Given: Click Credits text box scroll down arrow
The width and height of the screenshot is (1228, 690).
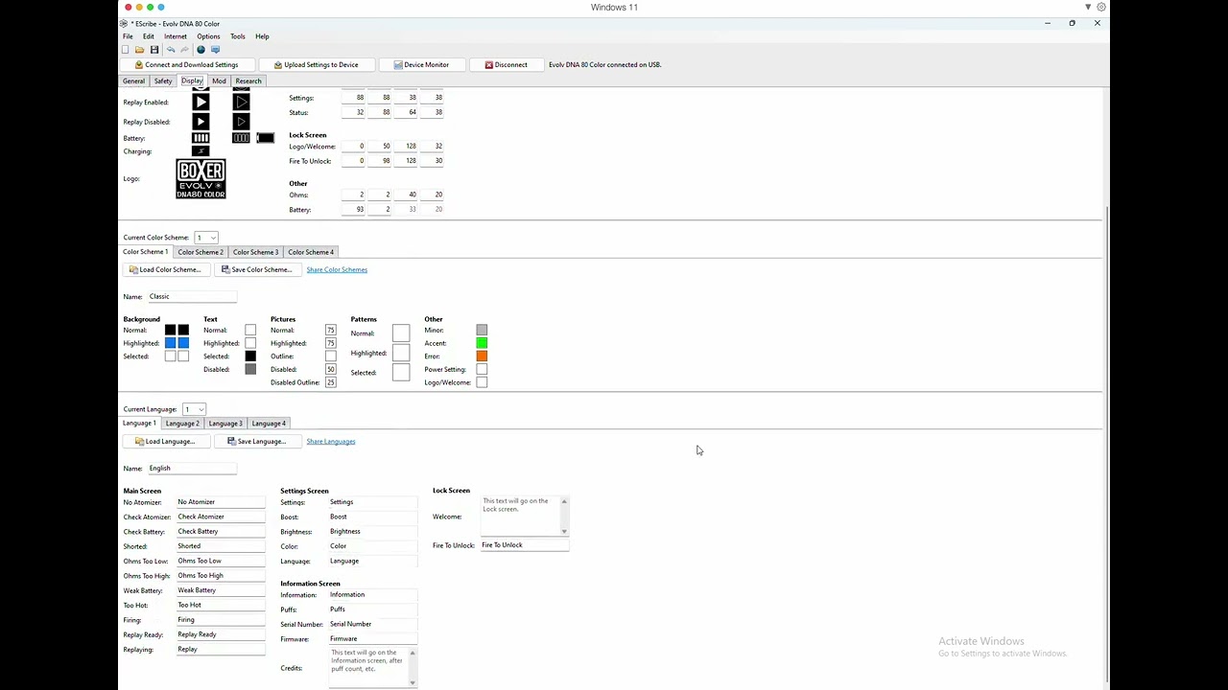Looking at the screenshot, I should click(x=413, y=682).
